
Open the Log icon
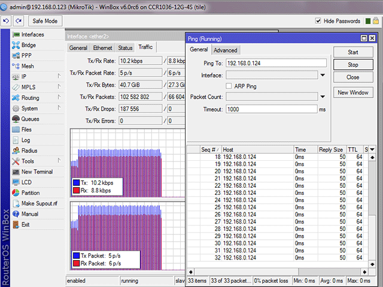click(x=16, y=140)
